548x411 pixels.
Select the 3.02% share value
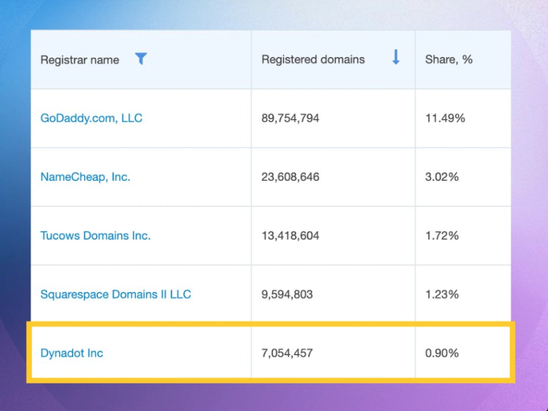click(x=442, y=177)
